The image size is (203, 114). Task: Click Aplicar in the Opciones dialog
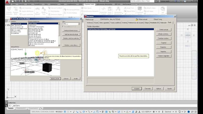click(x=158, y=89)
